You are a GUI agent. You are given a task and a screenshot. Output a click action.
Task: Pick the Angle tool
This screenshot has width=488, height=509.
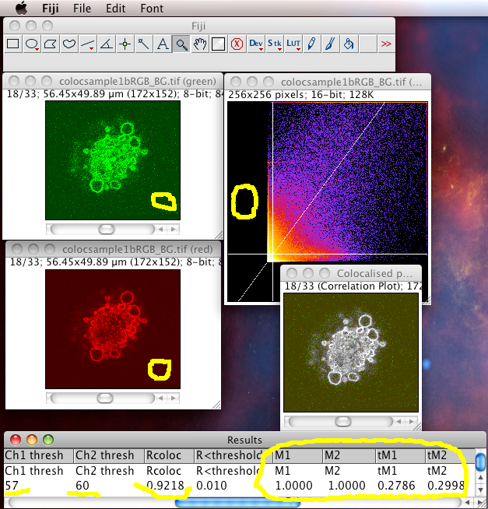[106, 44]
